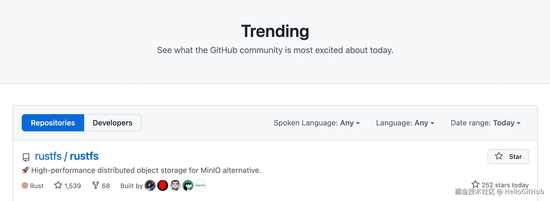Open the 1,539 stargazers link
This screenshot has height=201, width=550.
point(68,186)
